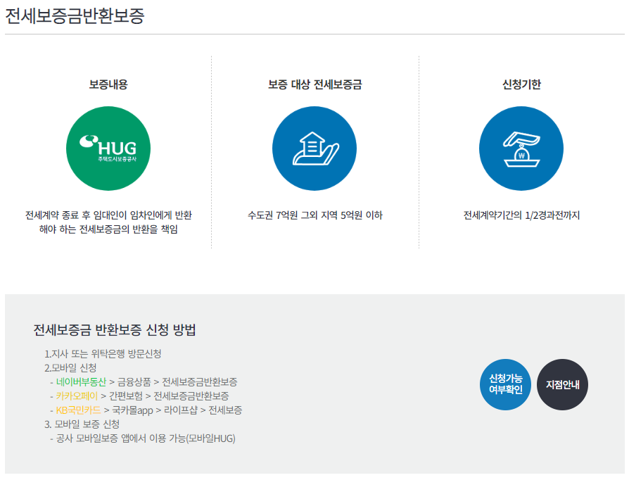Click the line 3. 모바일 보증 신청
The height and width of the screenshot is (480, 629).
click(x=82, y=424)
